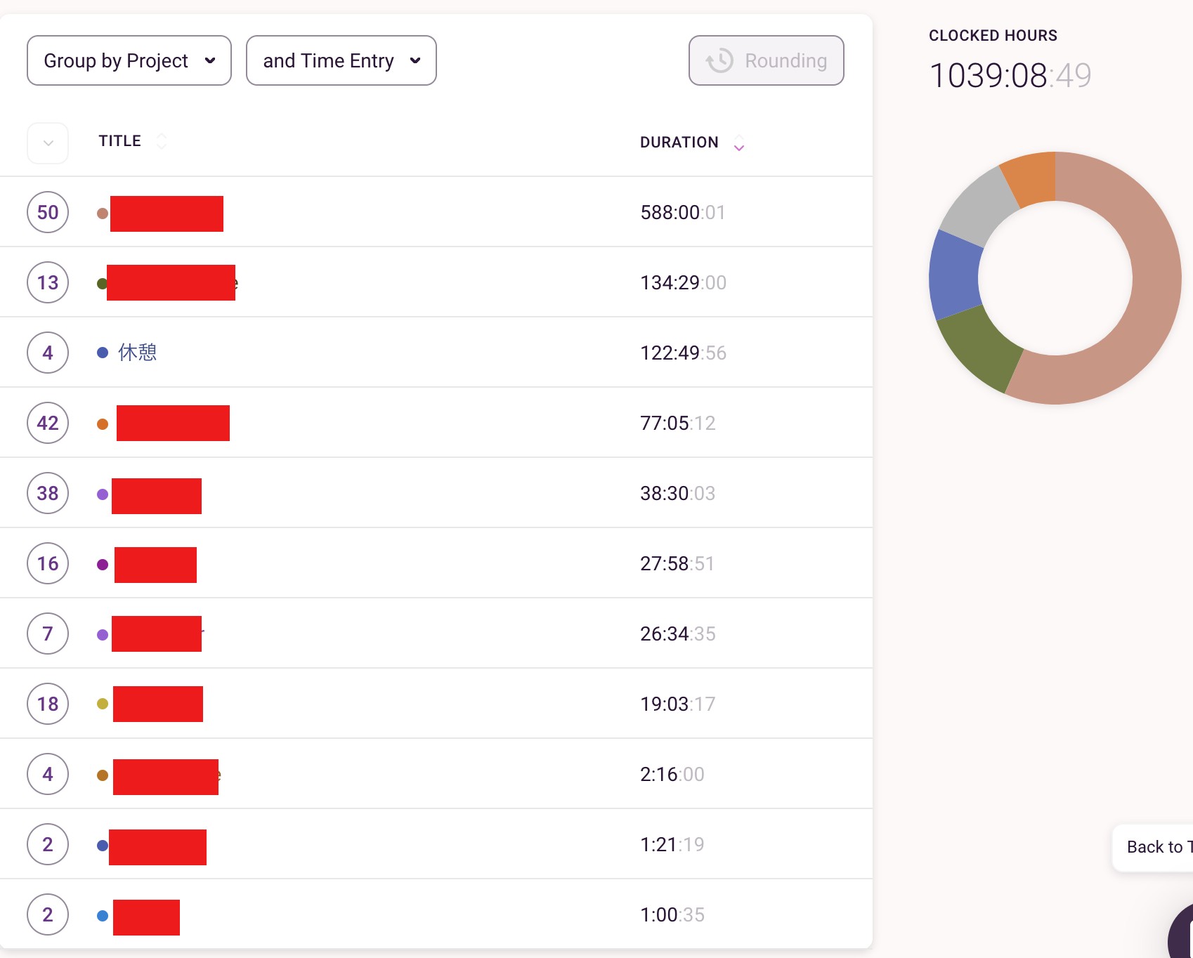
Task: Expand the group with 42 entries
Action: point(48,423)
